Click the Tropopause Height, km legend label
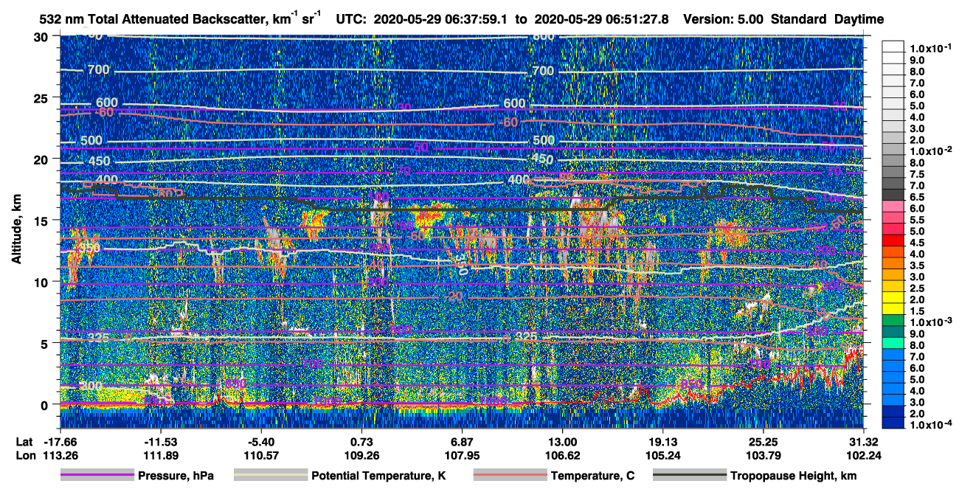This screenshot has height=492, width=959. click(x=794, y=477)
